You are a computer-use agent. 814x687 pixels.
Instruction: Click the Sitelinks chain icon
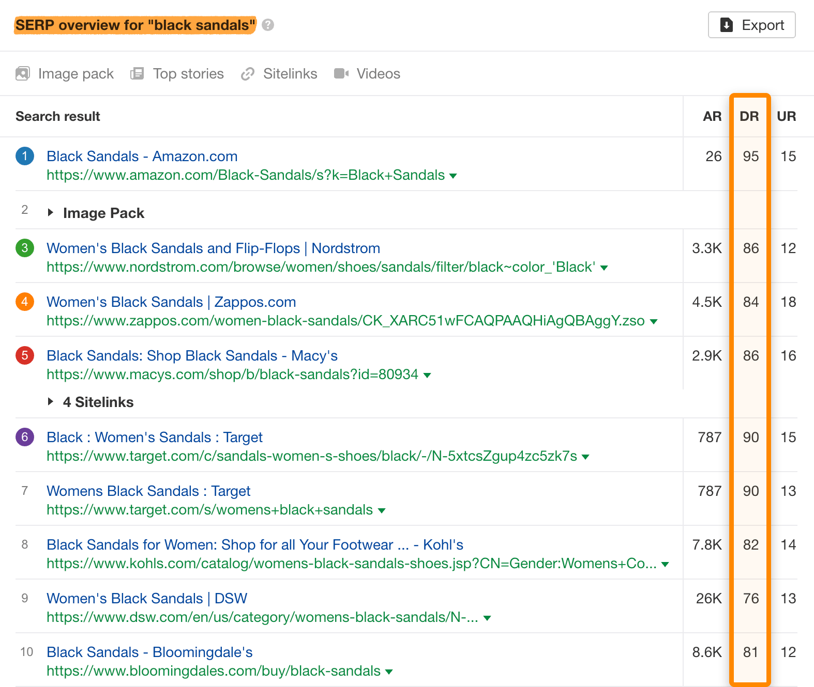click(x=248, y=74)
